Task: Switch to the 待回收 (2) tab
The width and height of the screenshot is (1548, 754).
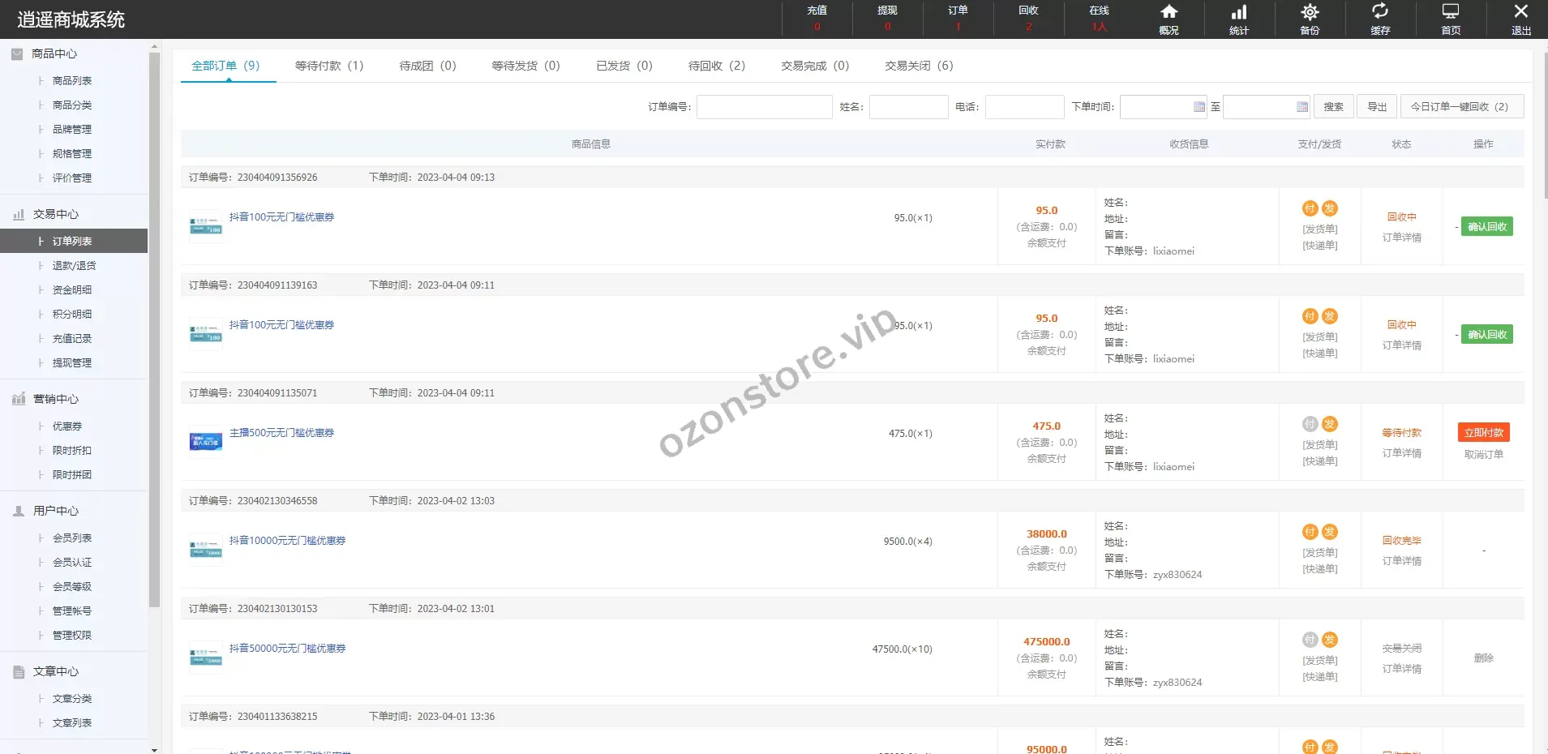Action: point(716,66)
